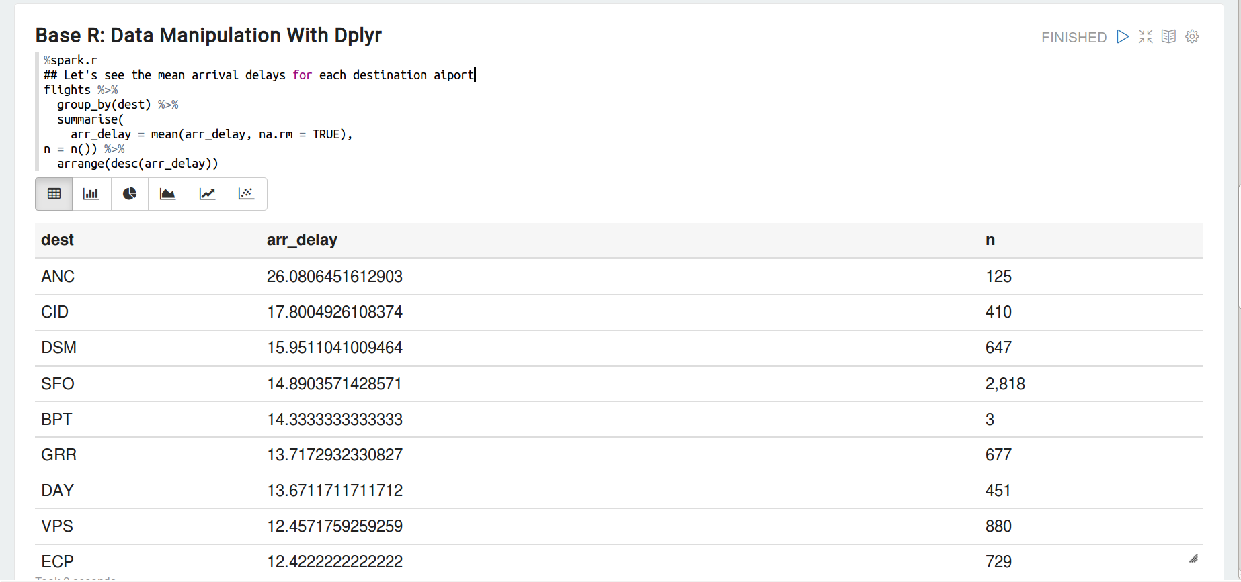Click the 'flights %>%' code line
Image resolution: width=1241 pixels, height=582 pixels.
pyautogui.click(x=81, y=89)
